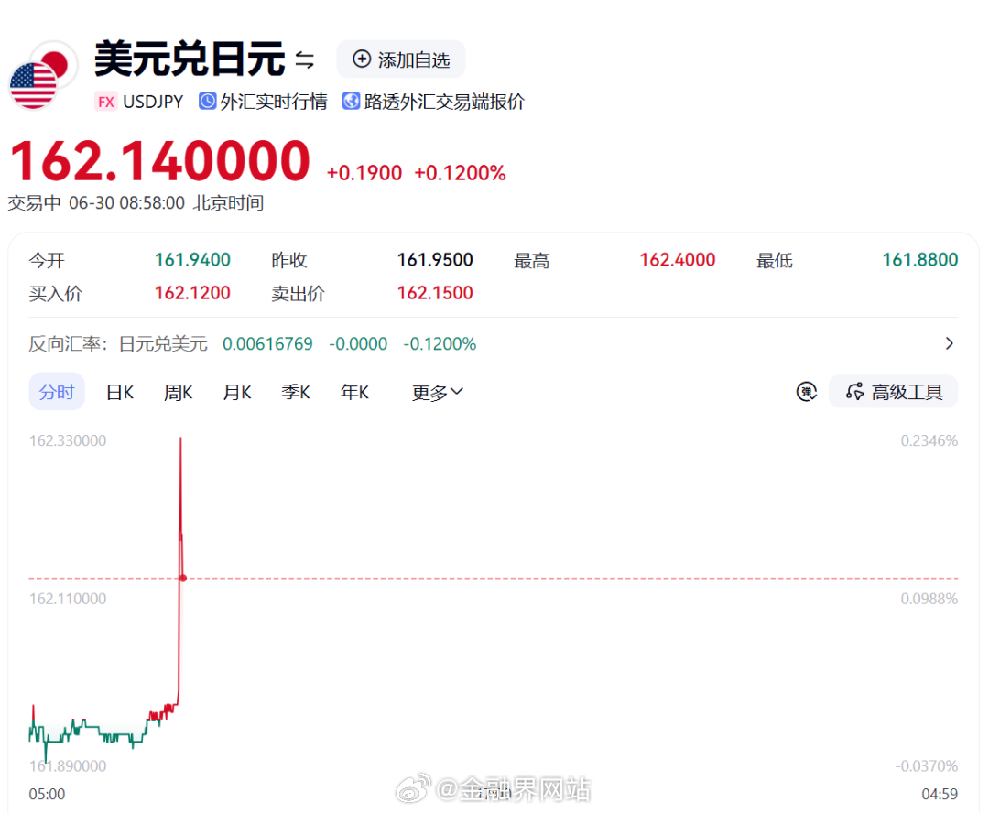Screen dimensions: 989x813
Task: Select the 年K chart tab
Action: 354,392
